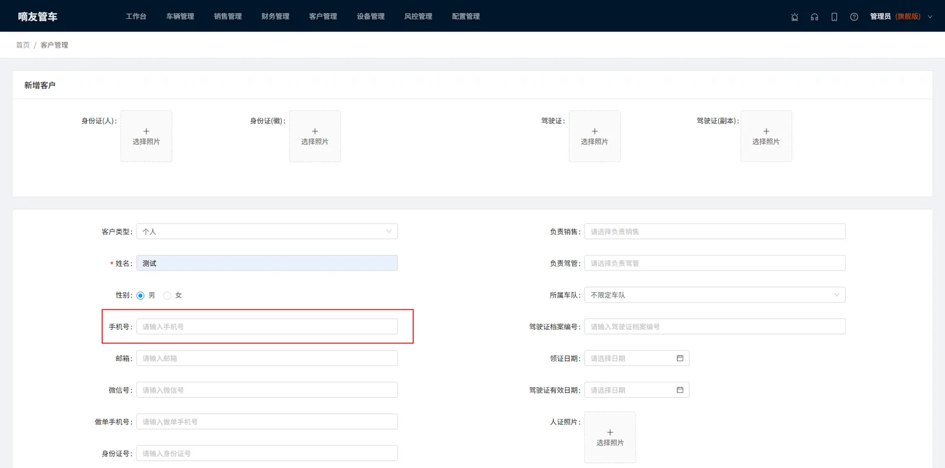This screenshot has width=945, height=468.
Task: Click the 驾驶证档案编号 input field
Action: [715, 326]
